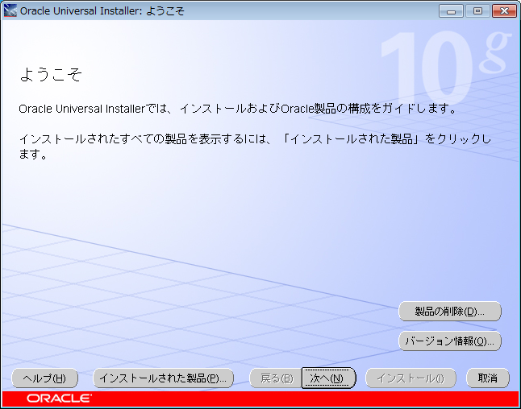Open バージョン情報(O) version information
The height and width of the screenshot is (409, 521).
(450, 341)
